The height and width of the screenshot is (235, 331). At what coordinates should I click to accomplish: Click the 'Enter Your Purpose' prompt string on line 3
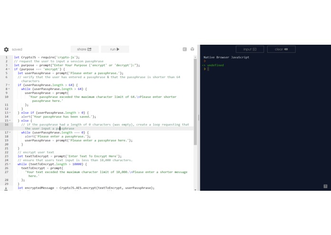pos(94,65)
